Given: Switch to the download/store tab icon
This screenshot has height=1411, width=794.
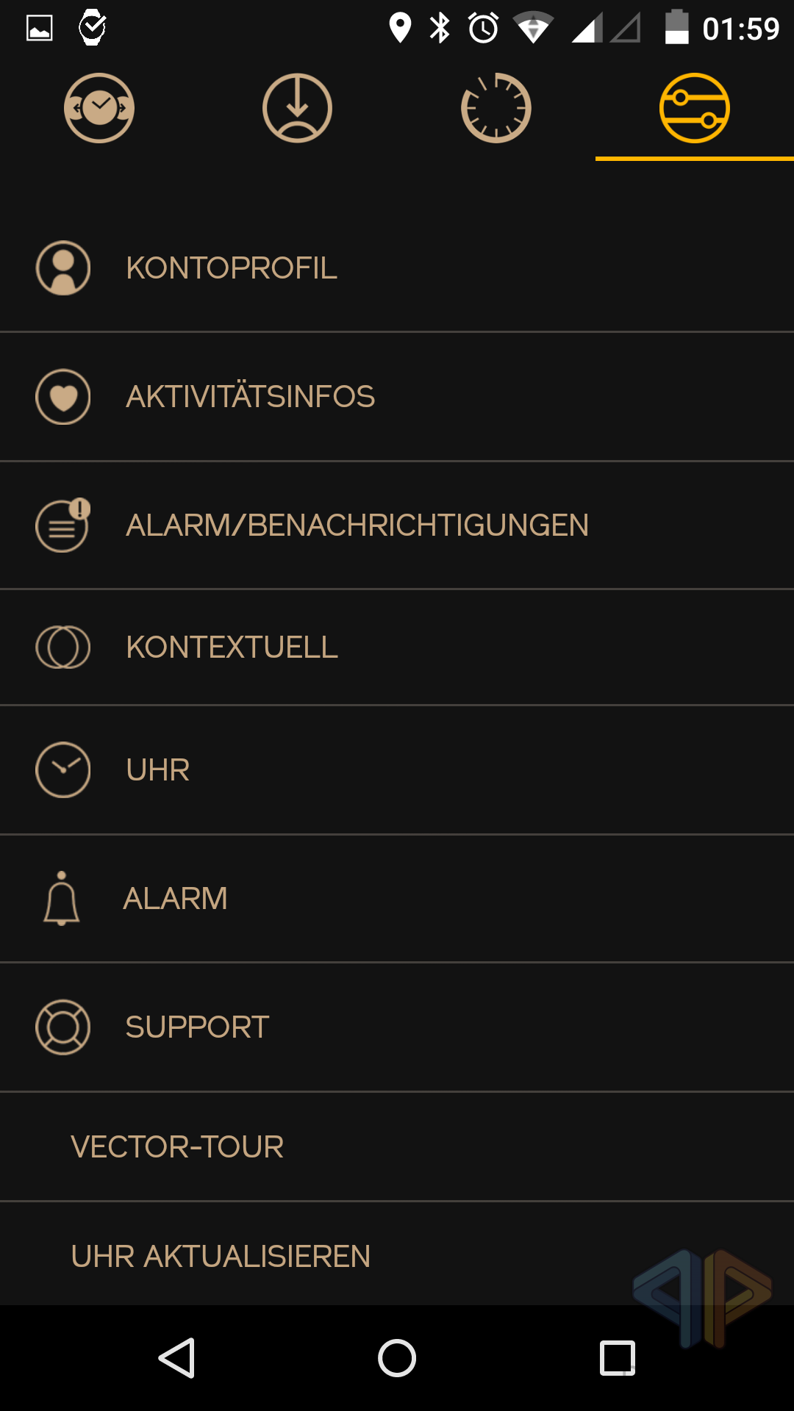Looking at the screenshot, I should [297, 108].
